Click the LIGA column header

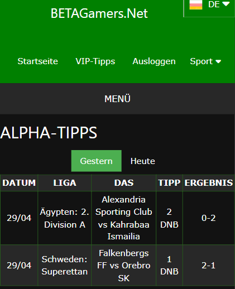(x=65, y=183)
